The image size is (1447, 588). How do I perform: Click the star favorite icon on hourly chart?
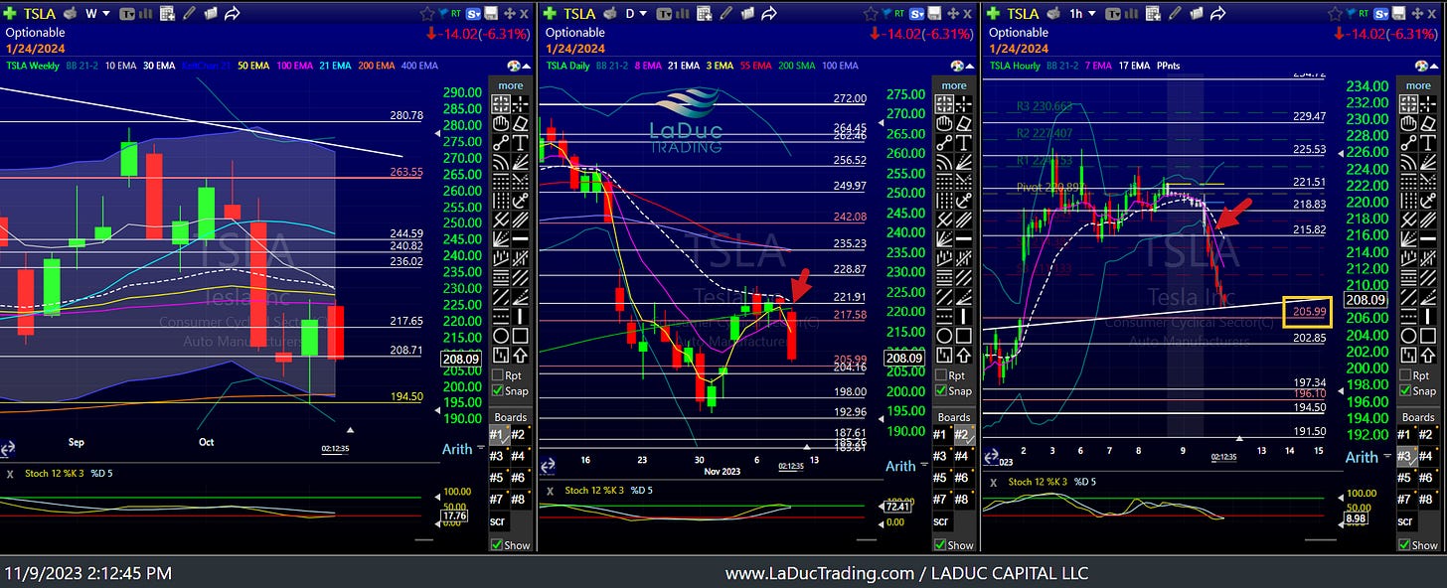coord(1335,14)
